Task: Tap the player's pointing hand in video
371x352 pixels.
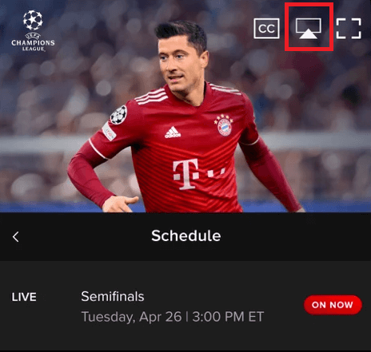Action: coord(120,204)
